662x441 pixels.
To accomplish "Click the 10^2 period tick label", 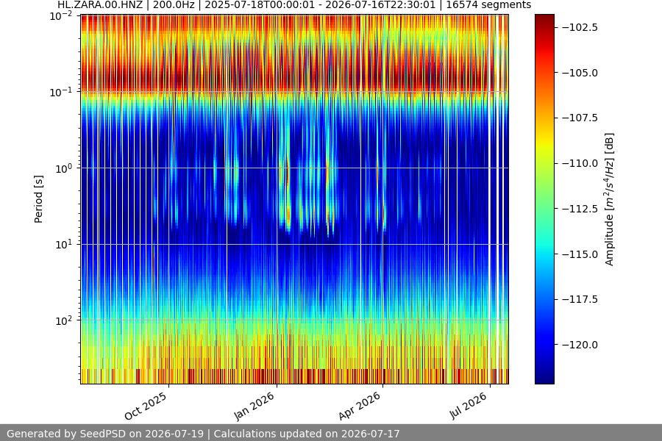I will [63, 320].
